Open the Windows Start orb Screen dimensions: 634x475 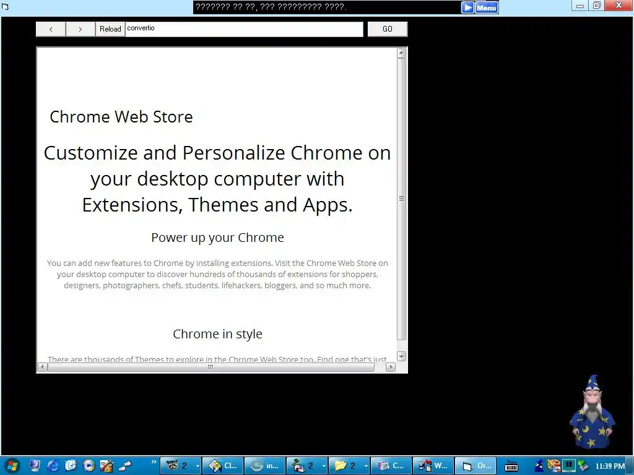click(x=12, y=466)
